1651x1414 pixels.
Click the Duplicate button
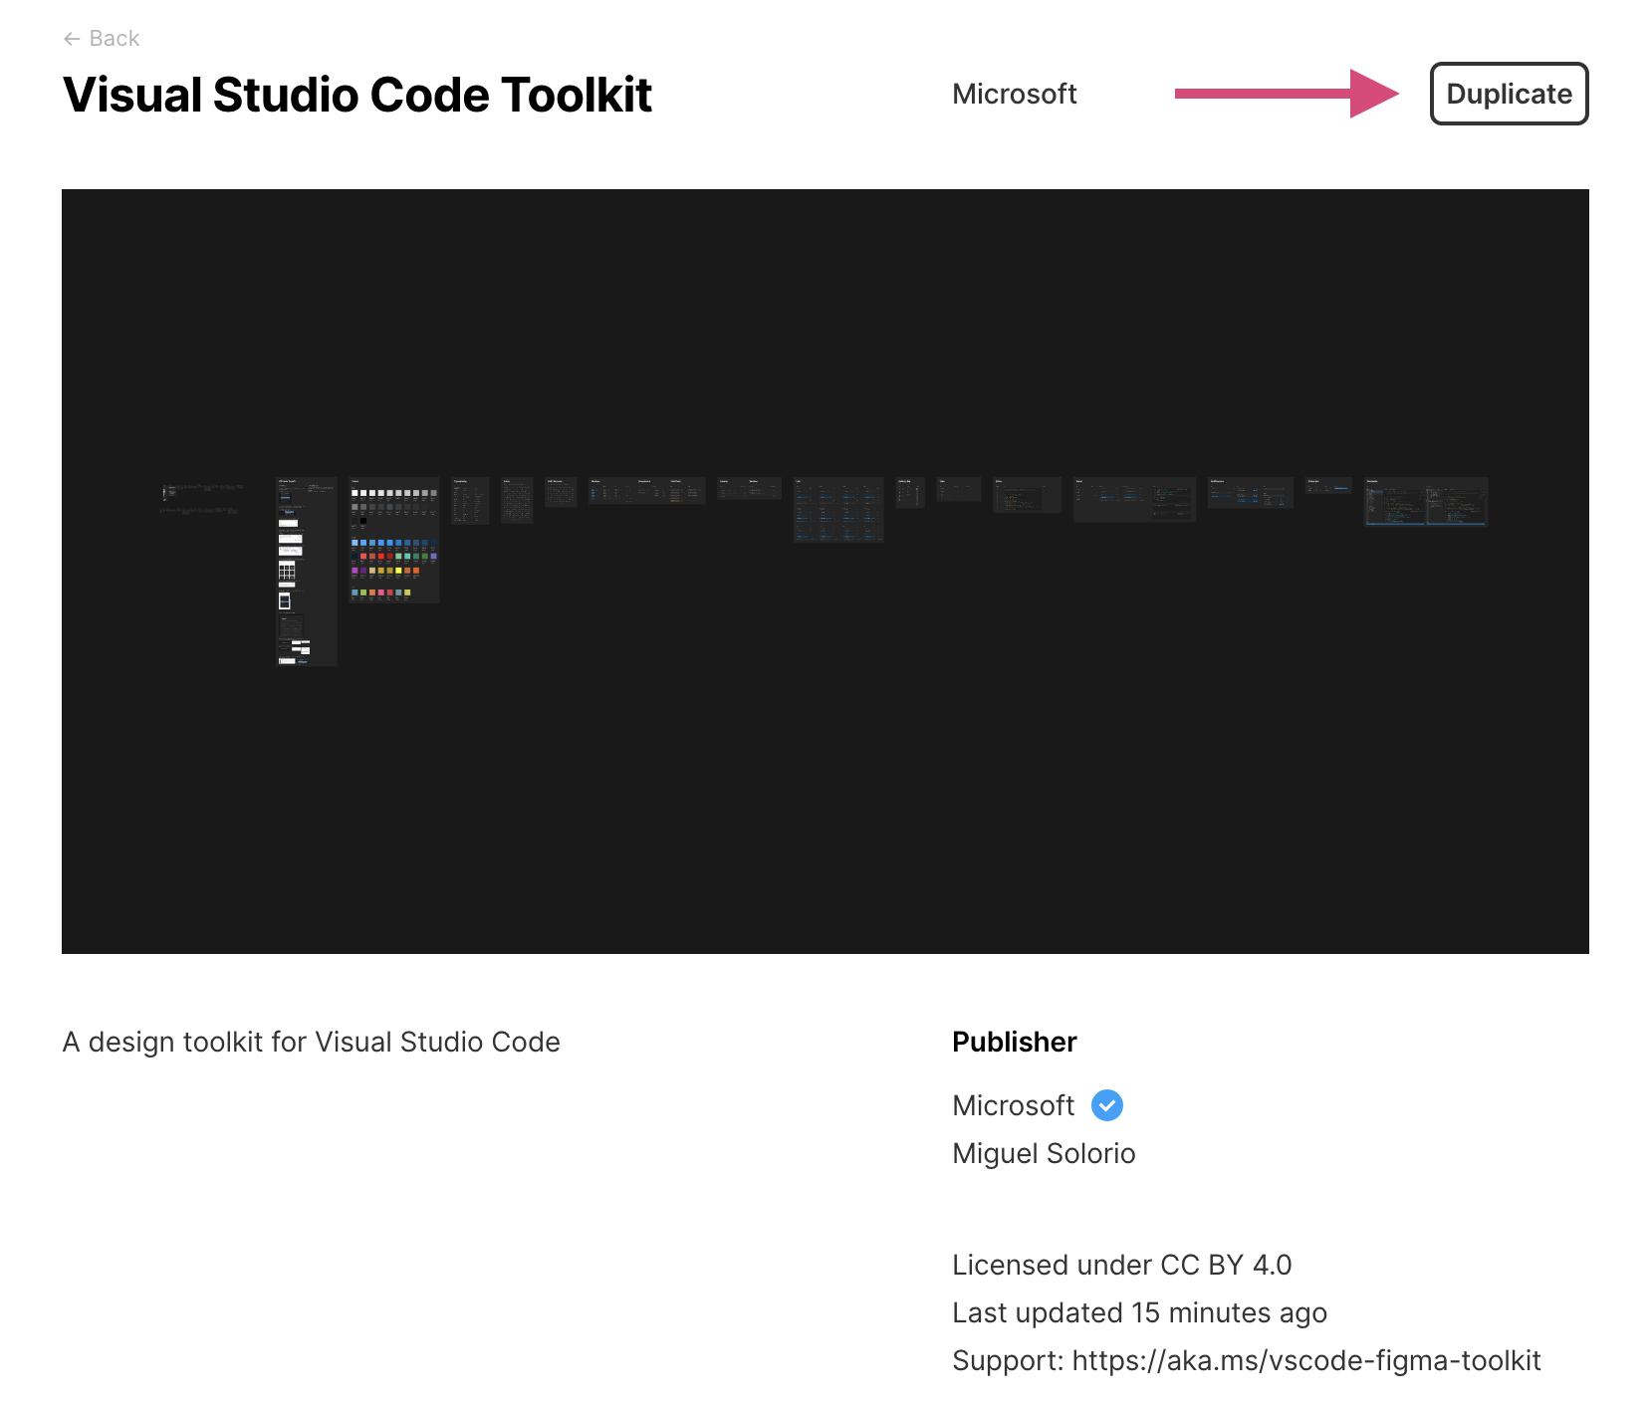click(x=1509, y=94)
